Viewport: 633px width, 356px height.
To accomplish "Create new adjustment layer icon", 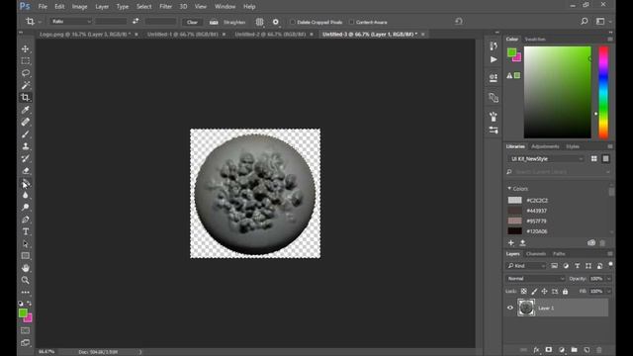I will (x=562, y=350).
